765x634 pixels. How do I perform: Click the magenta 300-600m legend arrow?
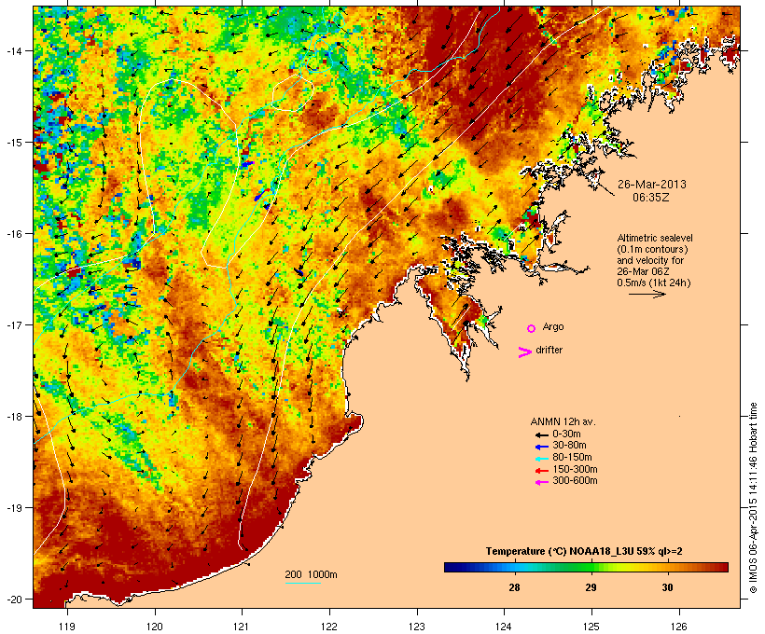tap(541, 482)
